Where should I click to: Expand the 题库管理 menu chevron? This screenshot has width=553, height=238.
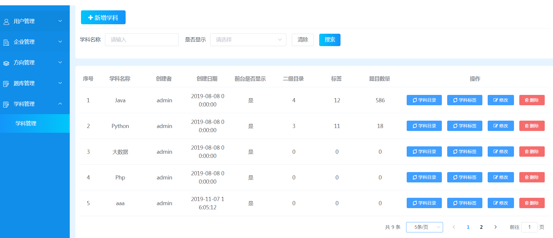coord(60,83)
